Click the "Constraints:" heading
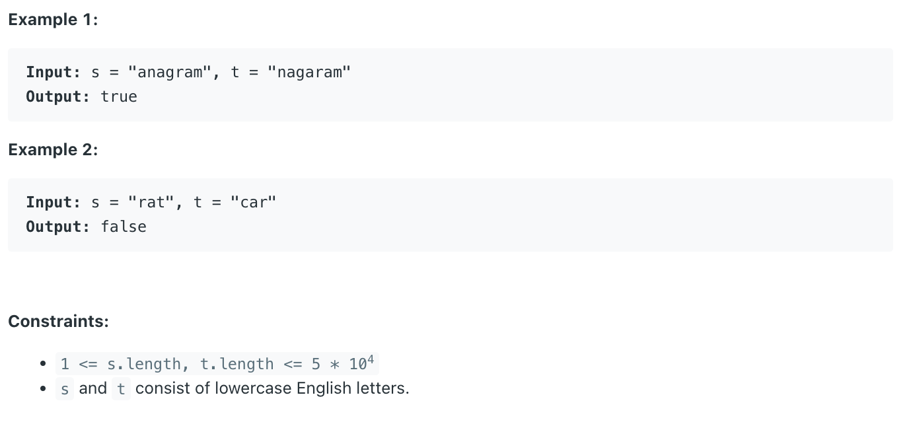909x432 pixels. coord(58,322)
